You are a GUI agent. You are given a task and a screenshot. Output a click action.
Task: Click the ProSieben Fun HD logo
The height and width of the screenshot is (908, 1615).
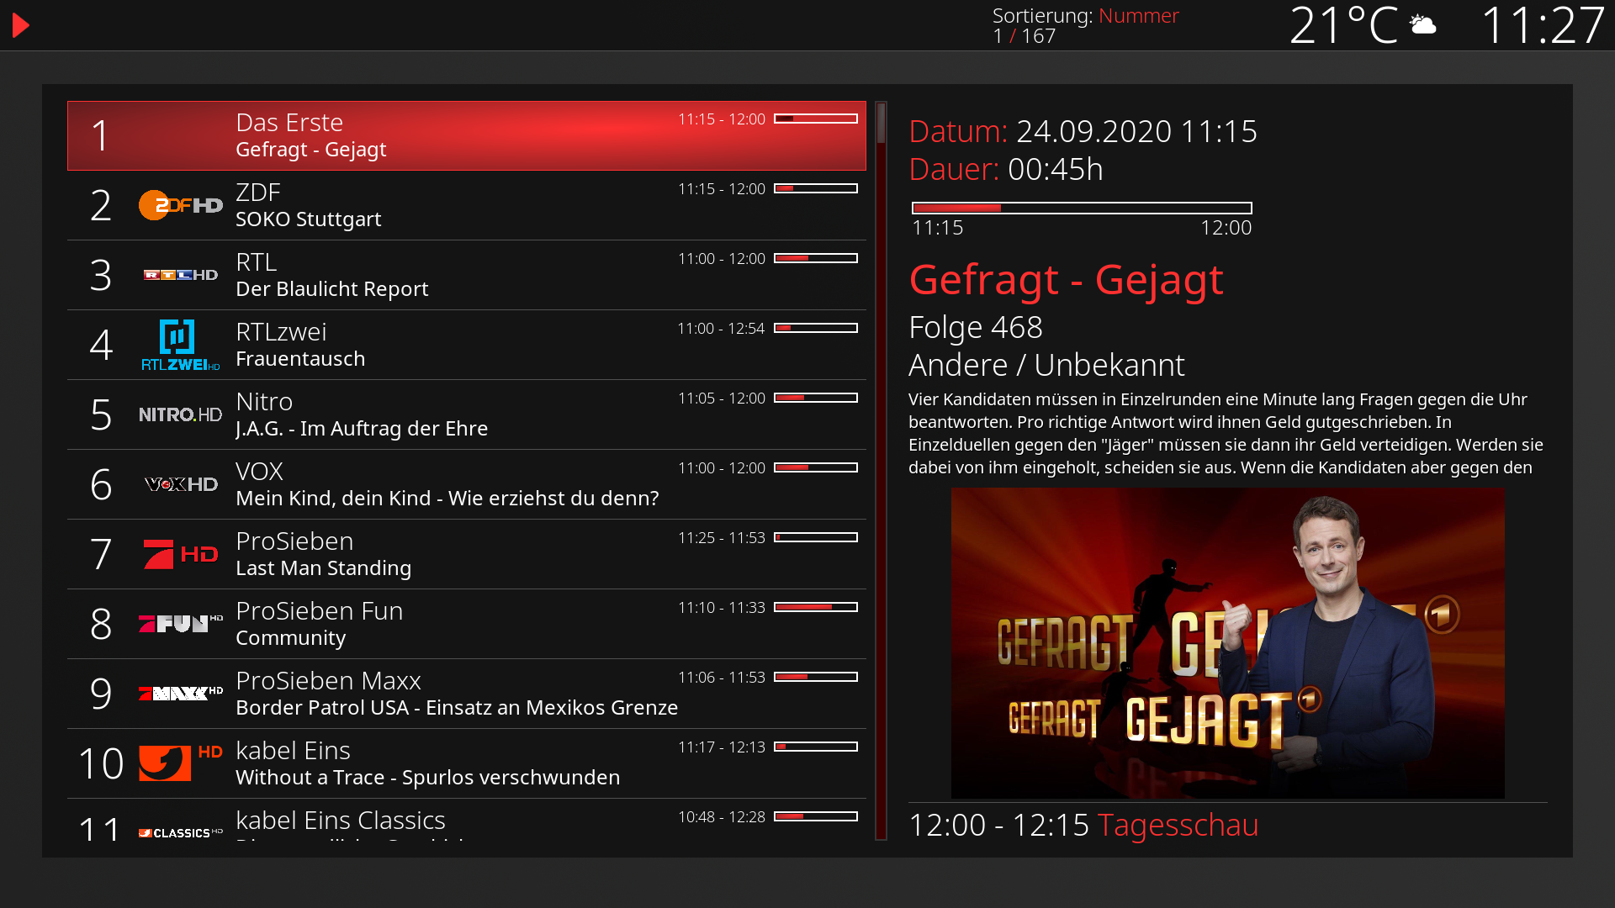pyautogui.click(x=181, y=623)
